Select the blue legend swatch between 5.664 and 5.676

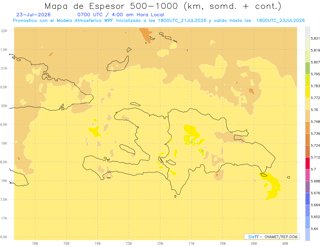pyautogui.click(x=307, y=199)
